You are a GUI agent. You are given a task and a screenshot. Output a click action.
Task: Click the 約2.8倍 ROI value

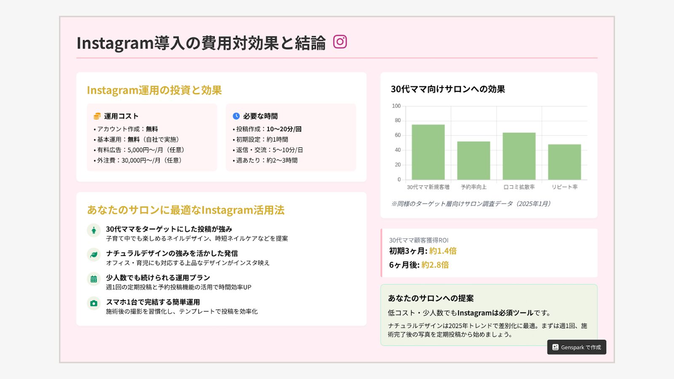435,265
